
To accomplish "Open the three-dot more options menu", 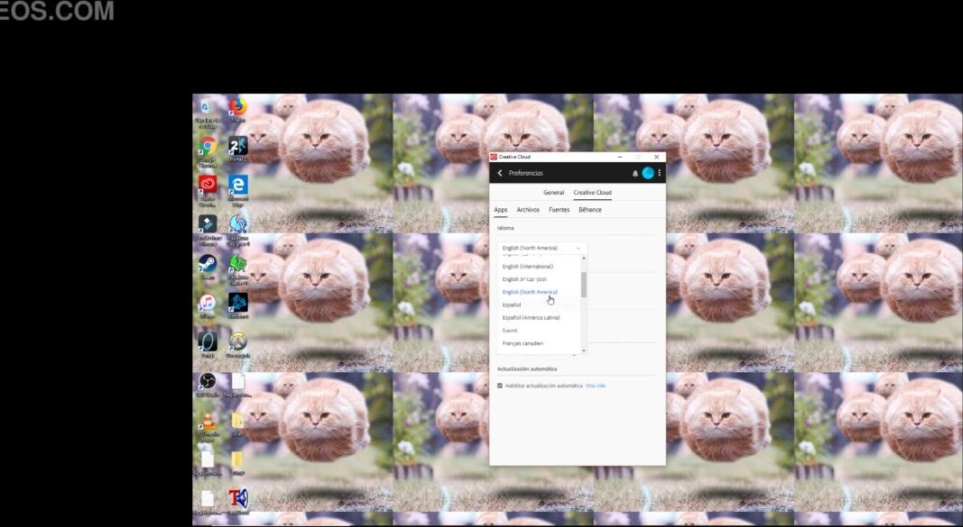I will point(659,173).
